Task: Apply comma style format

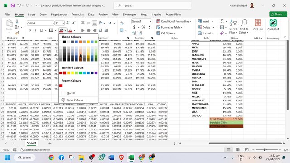Action: 150,27
